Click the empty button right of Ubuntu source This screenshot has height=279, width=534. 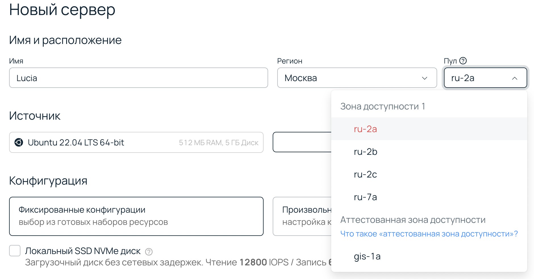(x=302, y=142)
